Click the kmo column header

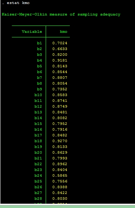click(63, 32)
